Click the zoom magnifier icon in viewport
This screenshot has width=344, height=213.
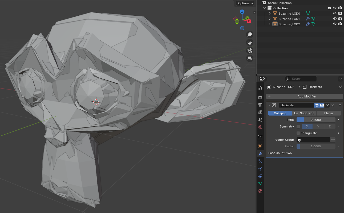(250, 34)
